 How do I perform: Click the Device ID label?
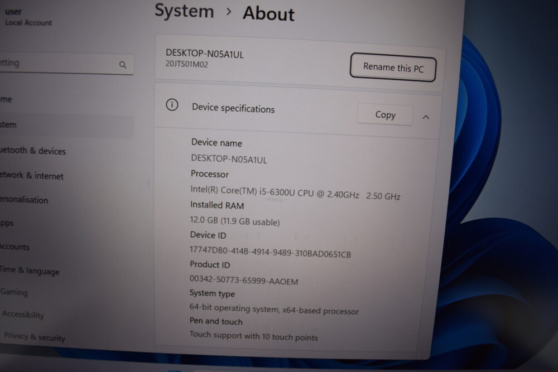[x=208, y=235]
